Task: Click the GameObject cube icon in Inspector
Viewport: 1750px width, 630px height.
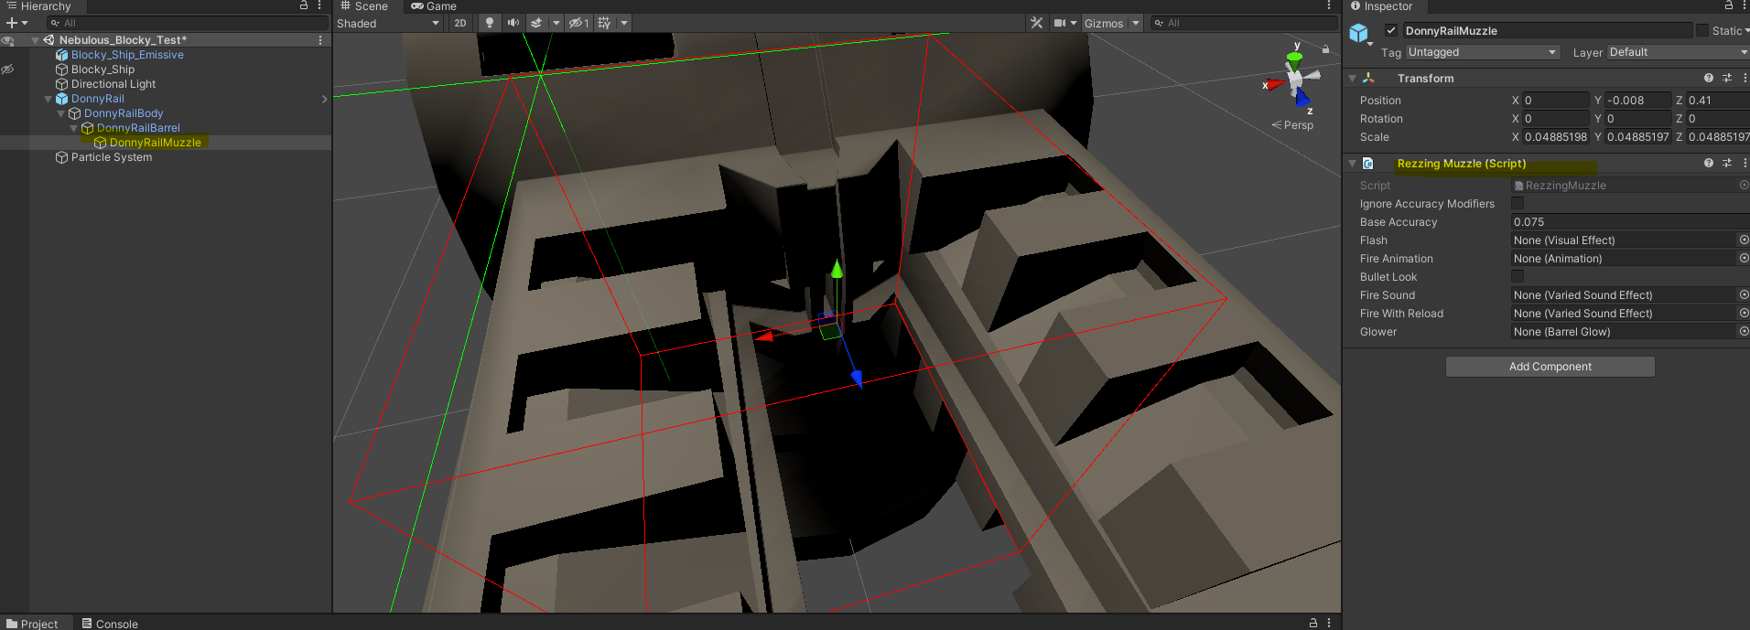Action: click(x=1358, y=34)
